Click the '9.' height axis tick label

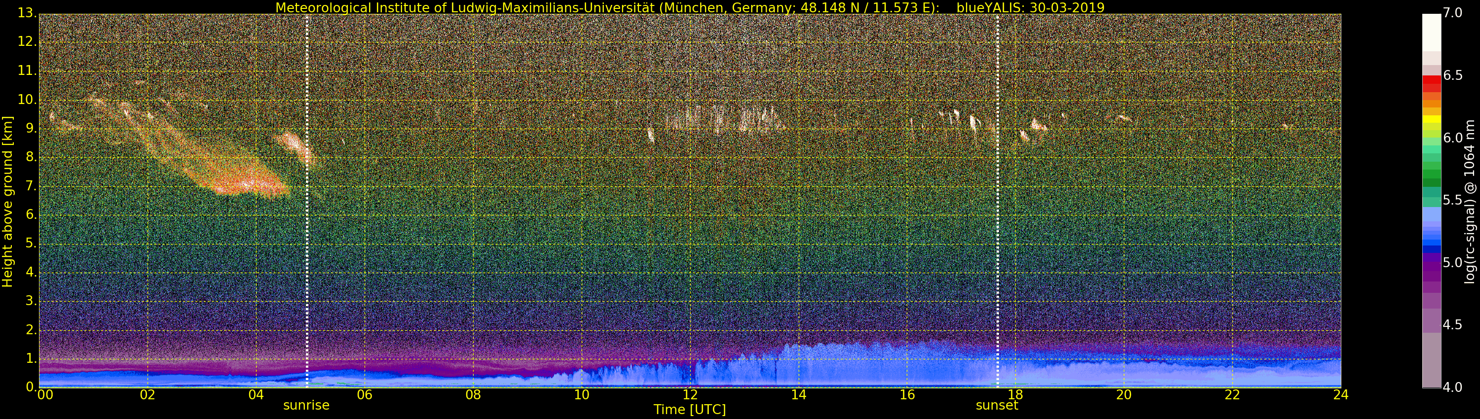tap(31, 128)
